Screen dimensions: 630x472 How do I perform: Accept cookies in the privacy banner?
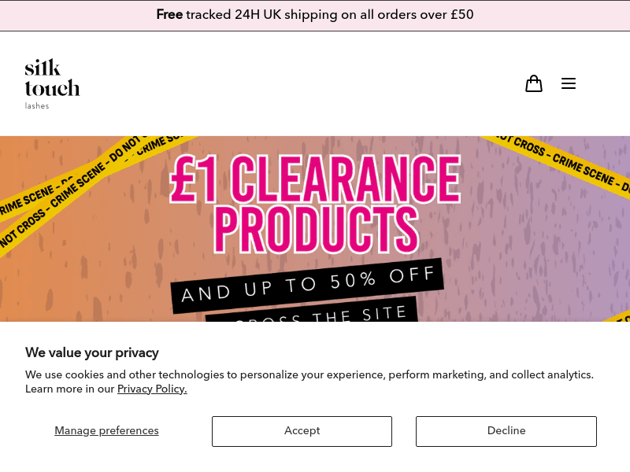[x=302, y=431]
